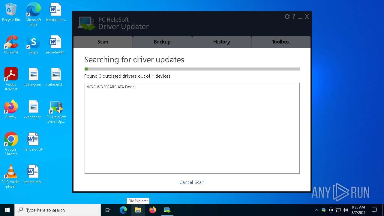Select Driver Updater taskbar button
384x216 pixels.
point(167,210)
